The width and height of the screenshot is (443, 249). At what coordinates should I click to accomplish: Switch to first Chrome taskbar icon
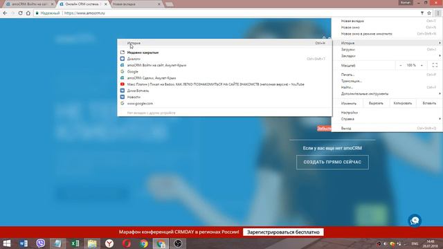tap(144, 243)
